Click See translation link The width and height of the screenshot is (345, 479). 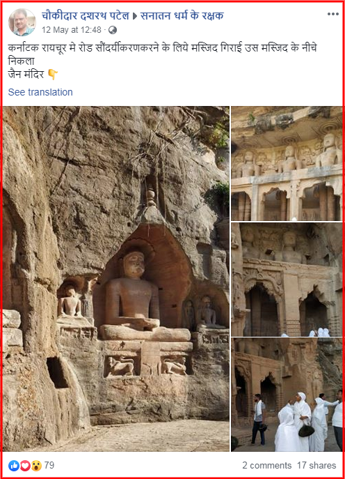pos(40,92)
